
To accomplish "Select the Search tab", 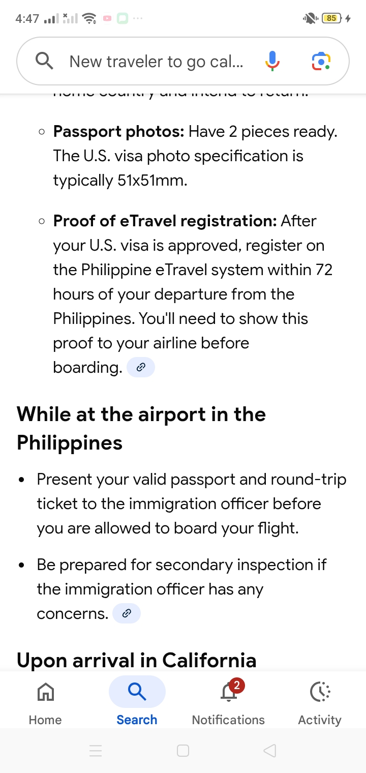I will pyautogui.click(x=137, y=701).
